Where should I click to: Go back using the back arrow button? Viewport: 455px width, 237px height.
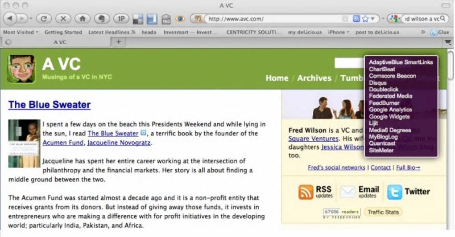point(10,19)
